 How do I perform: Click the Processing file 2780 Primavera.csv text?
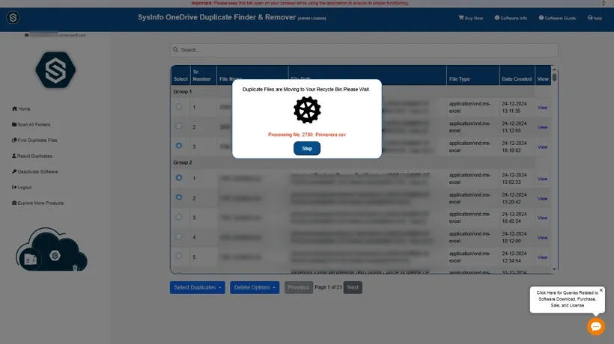click(x=307, y=135)
